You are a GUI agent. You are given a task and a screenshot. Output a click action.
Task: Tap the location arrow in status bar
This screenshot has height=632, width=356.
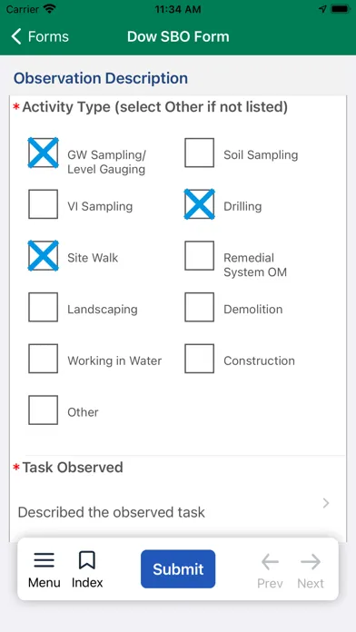tap(322, 9)
